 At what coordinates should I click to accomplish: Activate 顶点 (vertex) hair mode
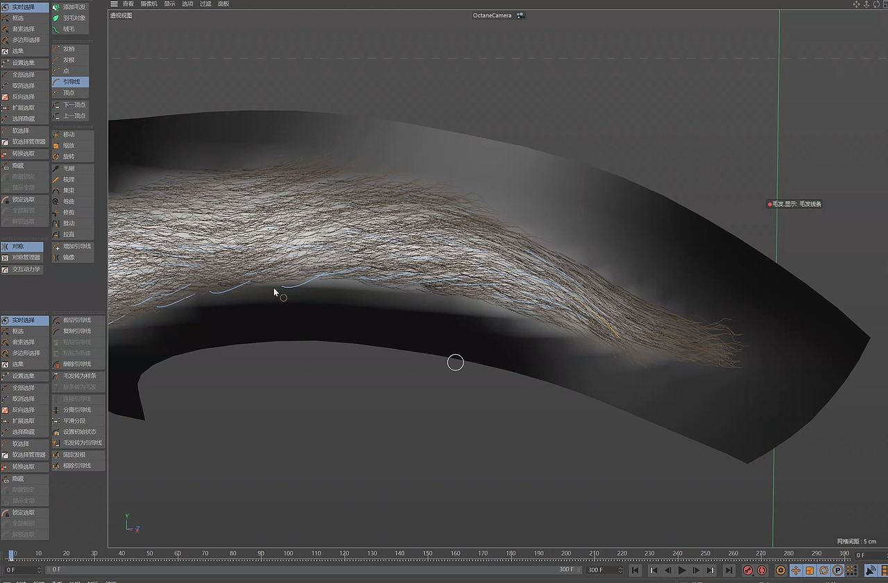[x=70, y=93]
